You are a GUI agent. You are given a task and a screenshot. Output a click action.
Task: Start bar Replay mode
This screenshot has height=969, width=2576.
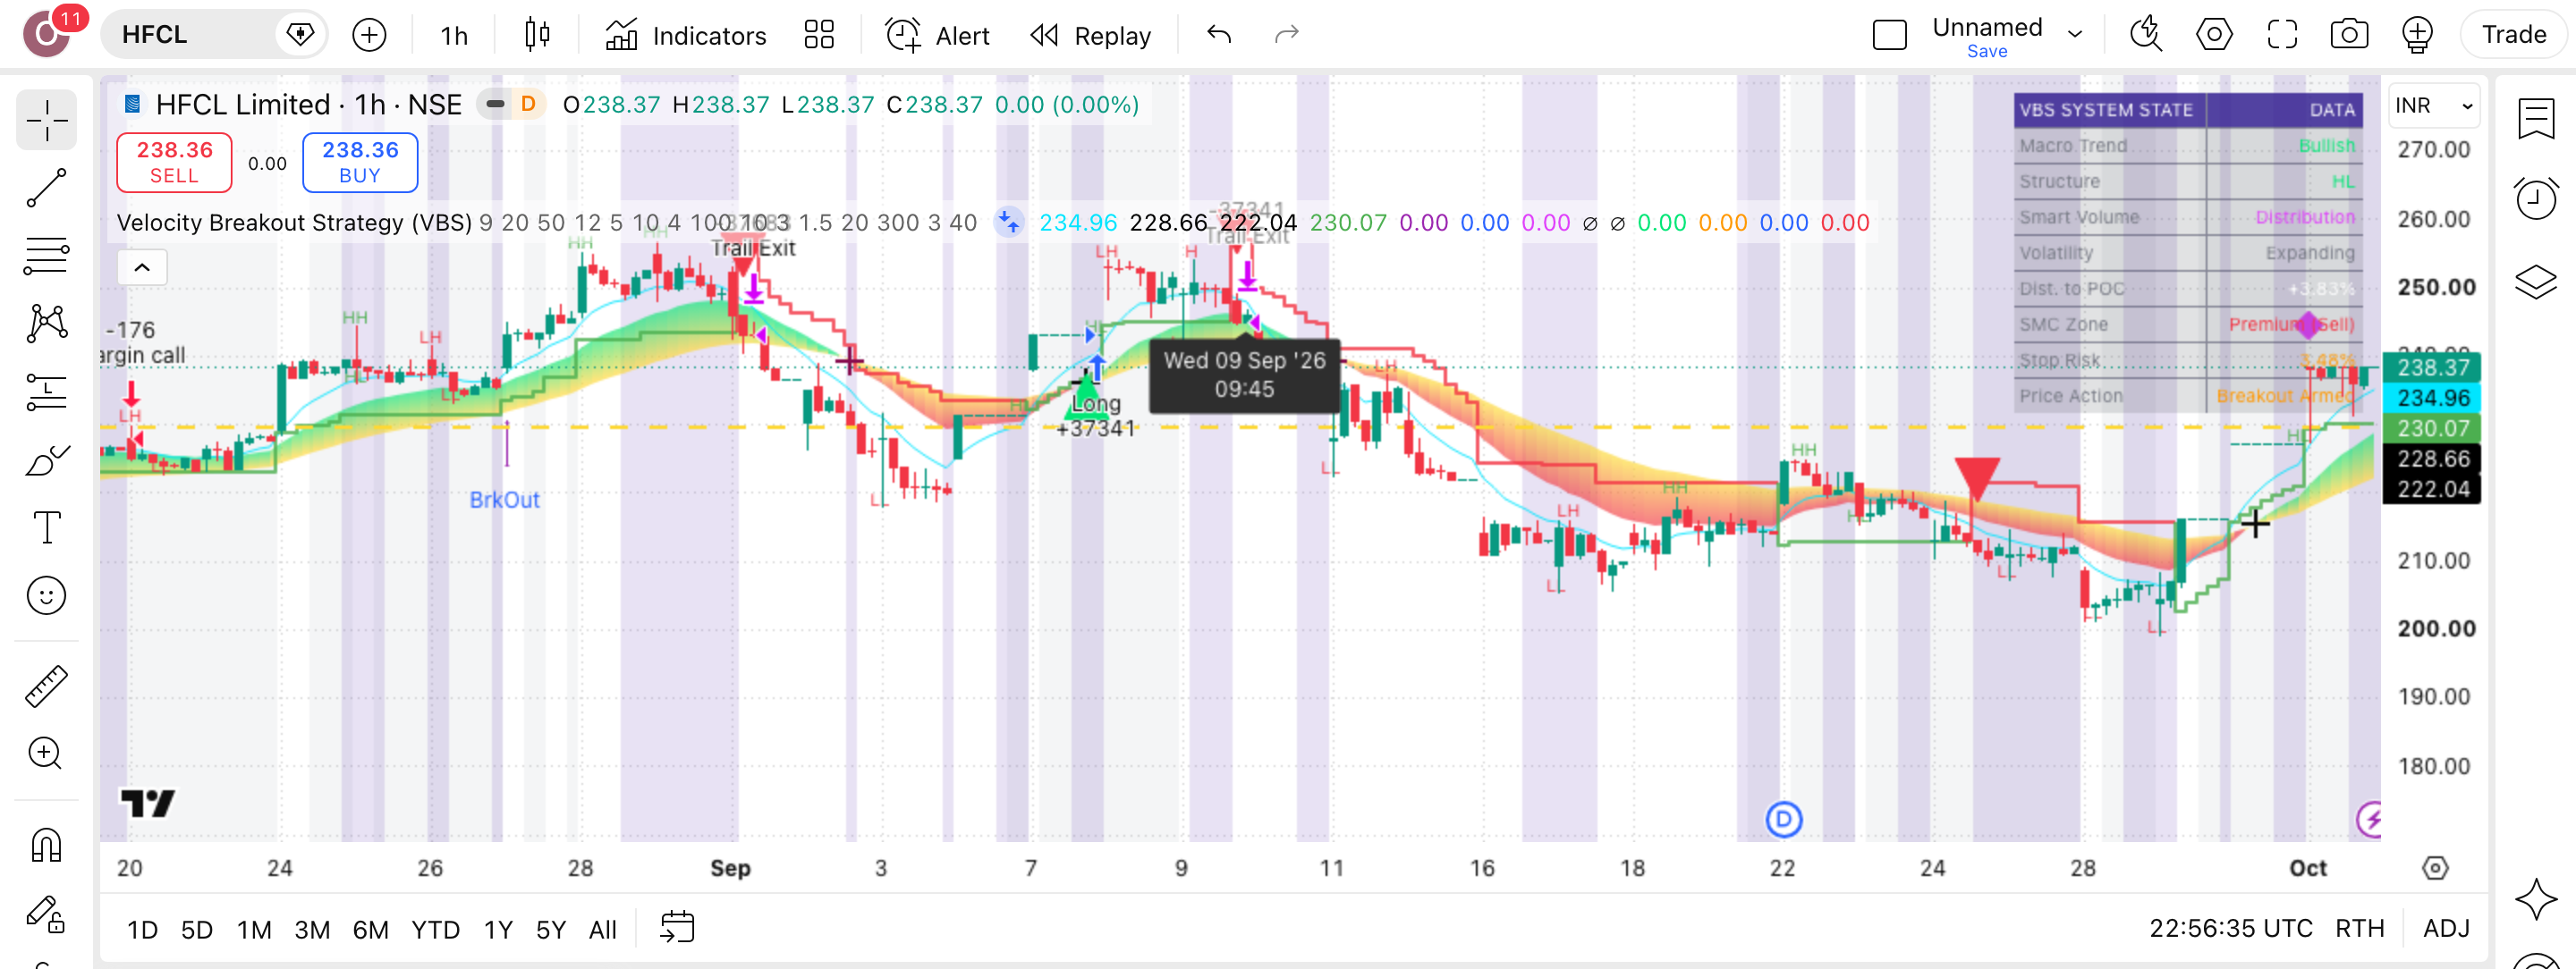1091,35
